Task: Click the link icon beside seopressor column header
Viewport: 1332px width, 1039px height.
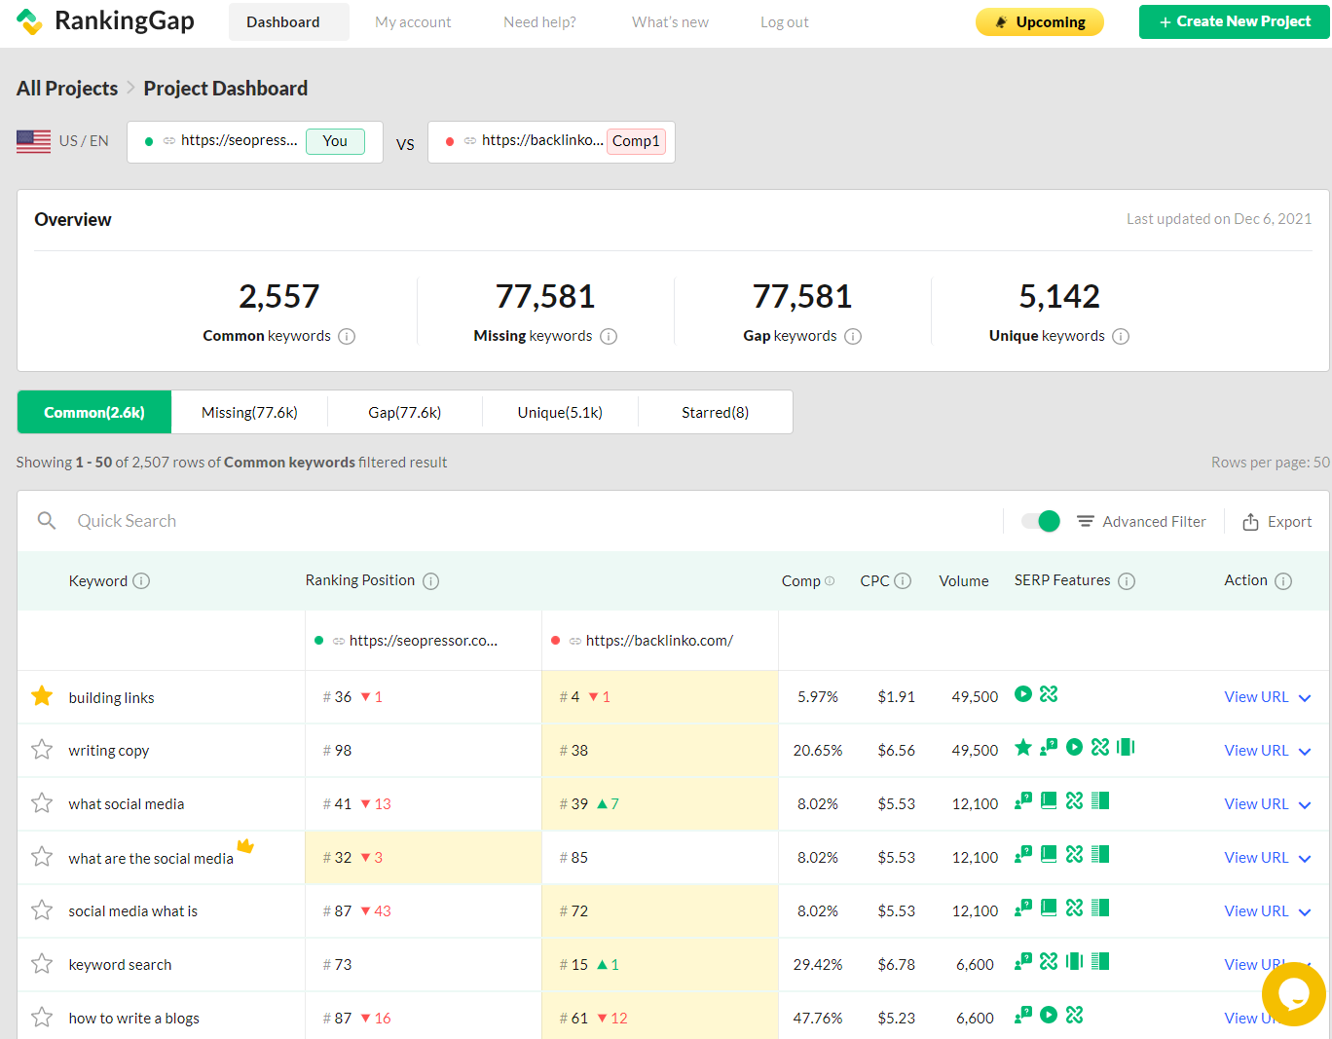Action: [x=339, y=641]
